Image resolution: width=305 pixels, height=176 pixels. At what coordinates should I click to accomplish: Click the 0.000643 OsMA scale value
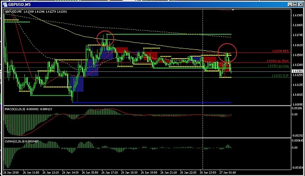(x=298, y=140)
